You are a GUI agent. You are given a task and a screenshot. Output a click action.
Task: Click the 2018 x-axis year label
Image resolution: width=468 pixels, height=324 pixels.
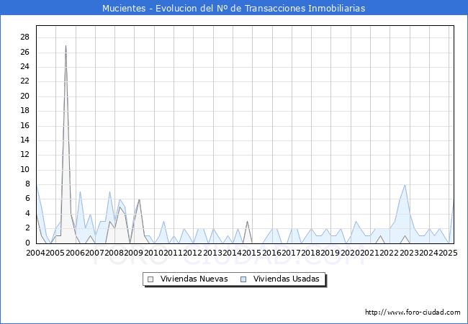tap(311, 253)
